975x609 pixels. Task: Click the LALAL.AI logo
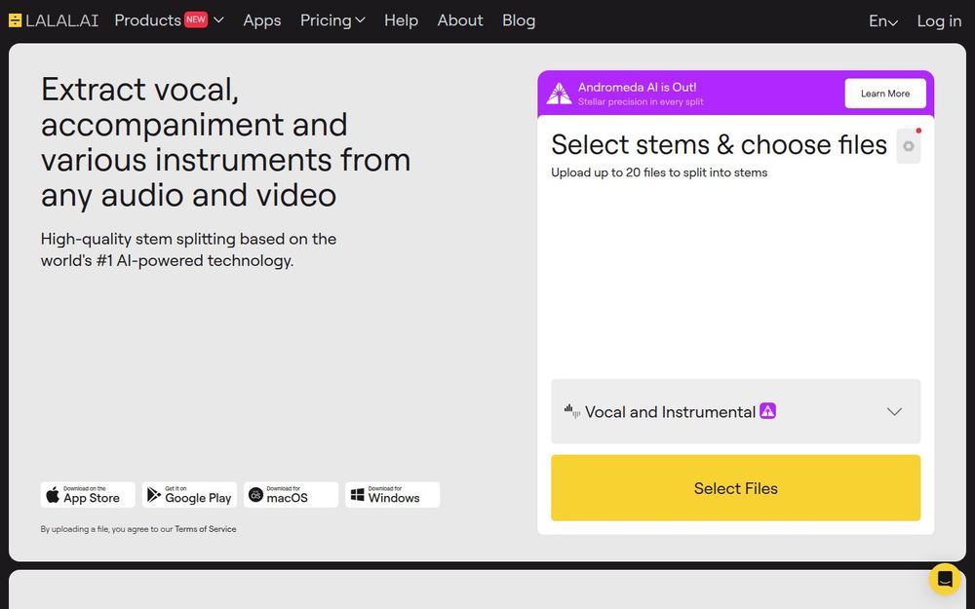pos(54,20)
